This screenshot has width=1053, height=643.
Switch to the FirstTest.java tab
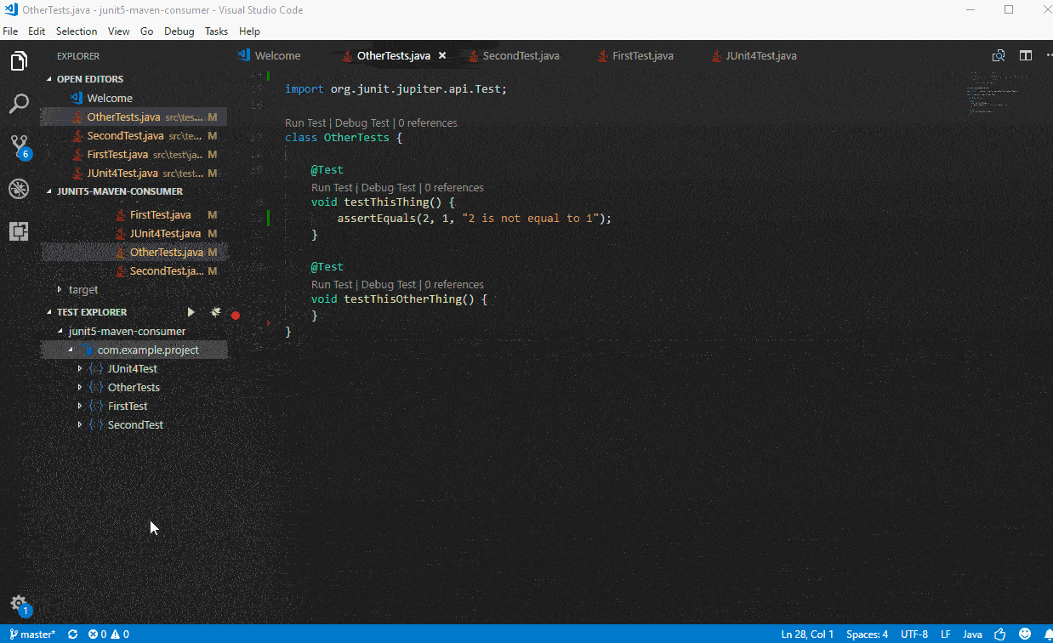643,56
